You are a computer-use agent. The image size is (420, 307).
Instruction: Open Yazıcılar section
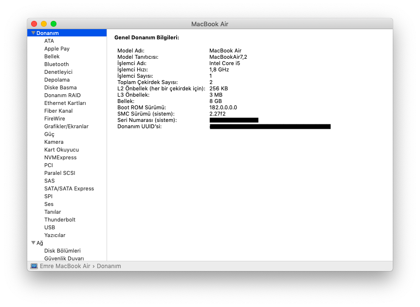[x=55, y=235]
